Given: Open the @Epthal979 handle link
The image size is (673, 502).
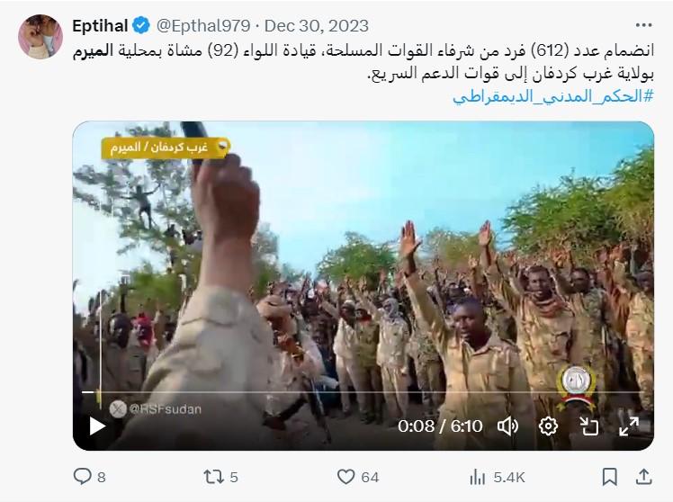Looking at the screenshot, I should point(203,26).
